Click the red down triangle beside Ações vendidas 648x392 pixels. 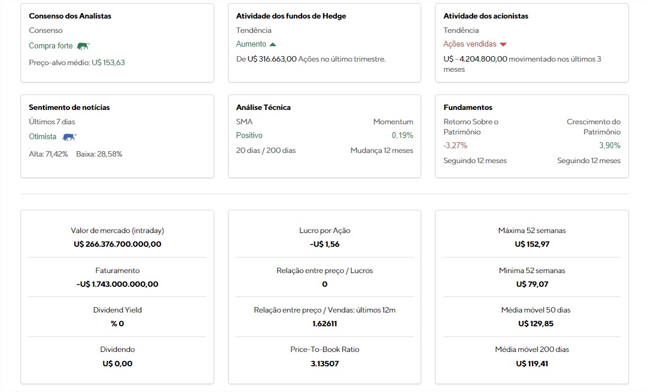coord(503,44)
